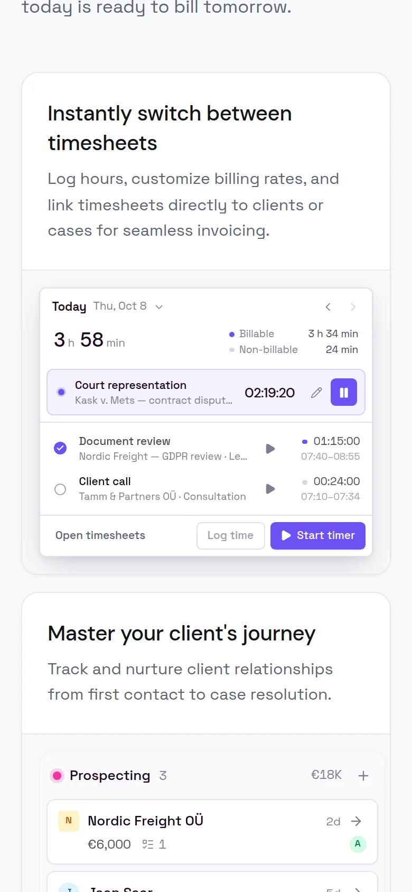The image size is (412, 892).
Task: Click the Today label
Action: (x=69, y=306)
